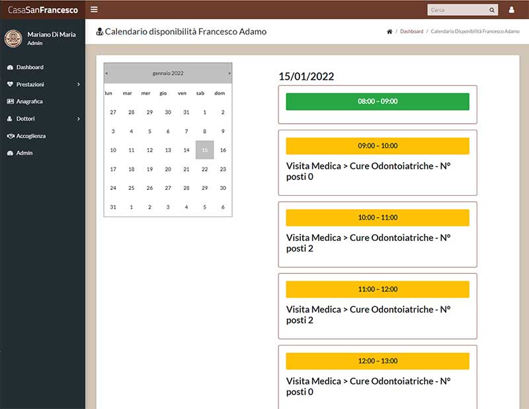Open the Anagrafica sidebar item

click(42, 101)
